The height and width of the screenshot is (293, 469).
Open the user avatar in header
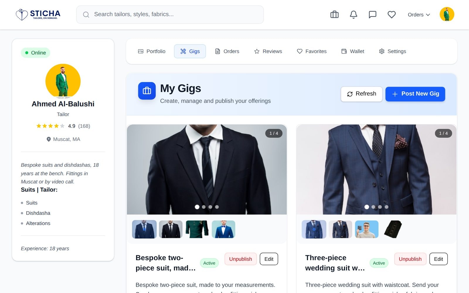tap(447, 14)
